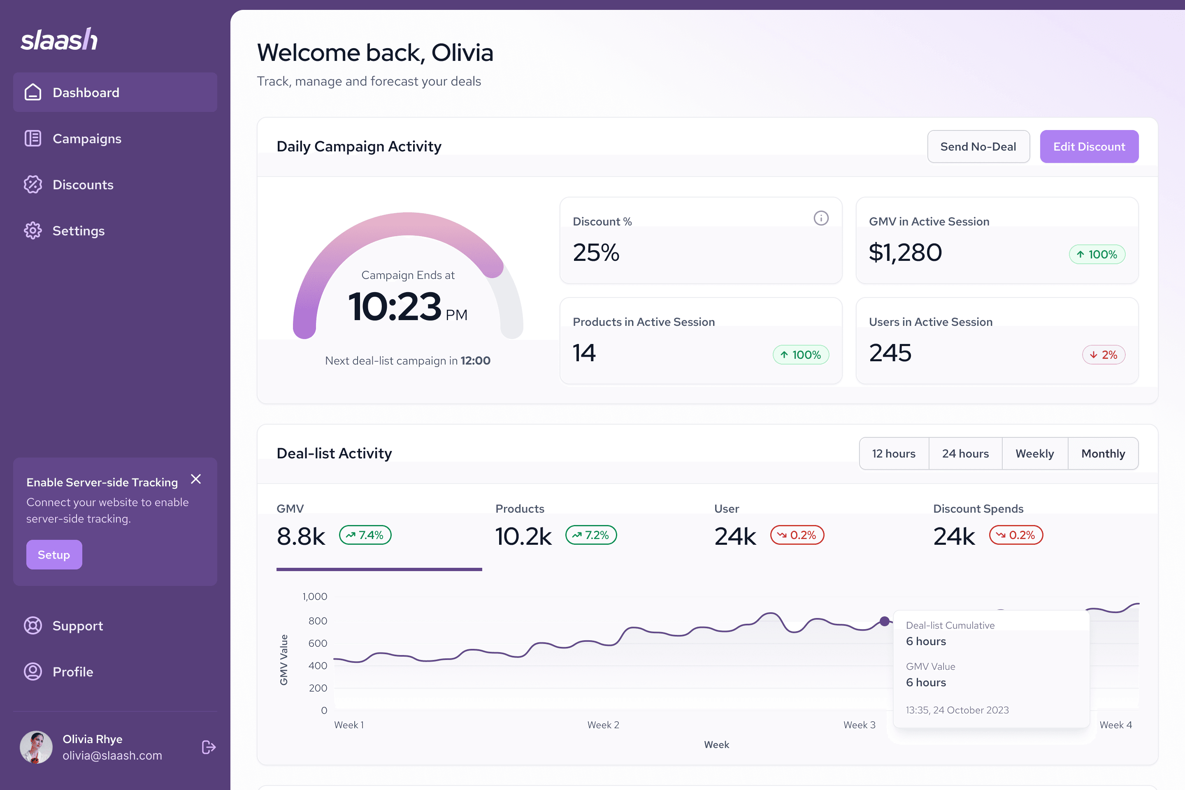The width and height of the screenshot is (1185, 790).
Task: Open the Campaigns menu item
Action: [115, 139]
